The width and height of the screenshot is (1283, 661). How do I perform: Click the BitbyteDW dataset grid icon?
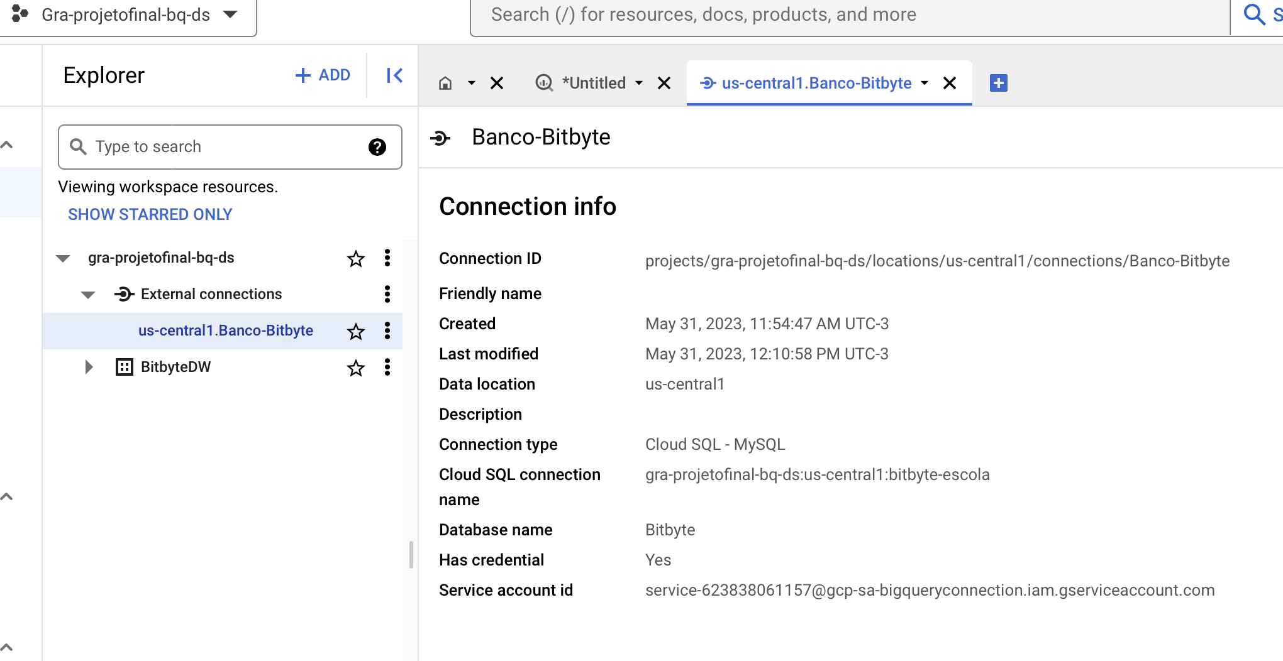pyautogui.click(x=125, y=367)
